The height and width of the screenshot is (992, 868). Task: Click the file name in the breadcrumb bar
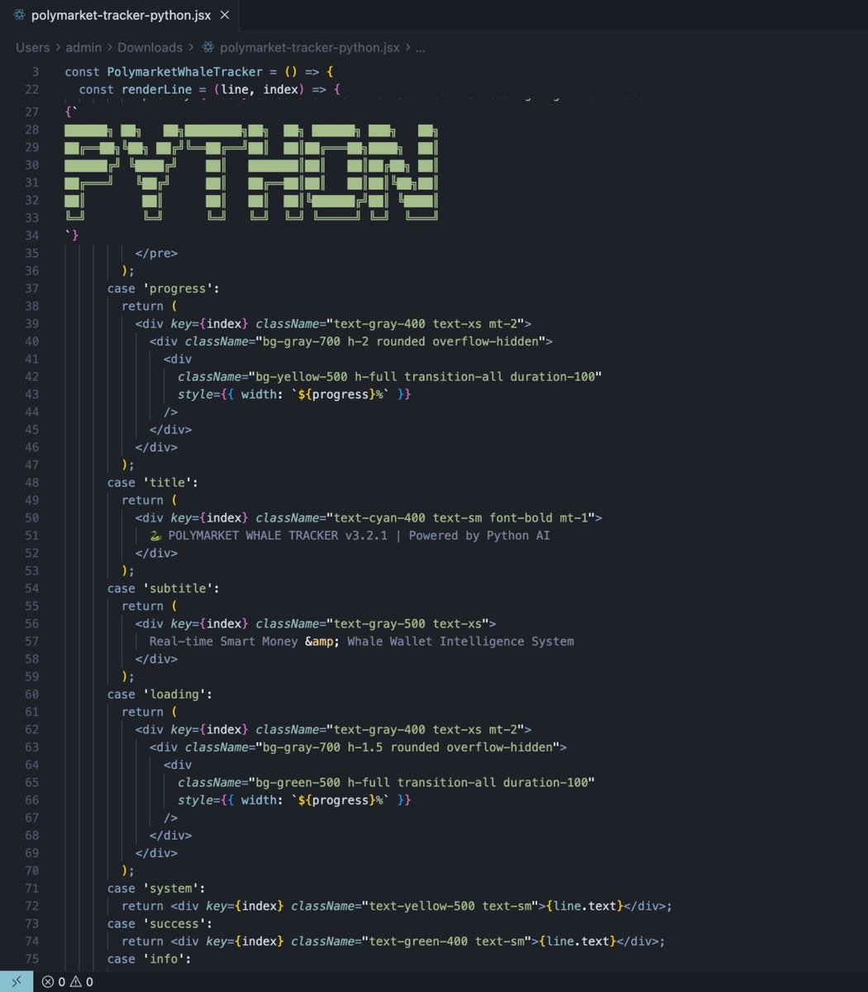(309, 48)
